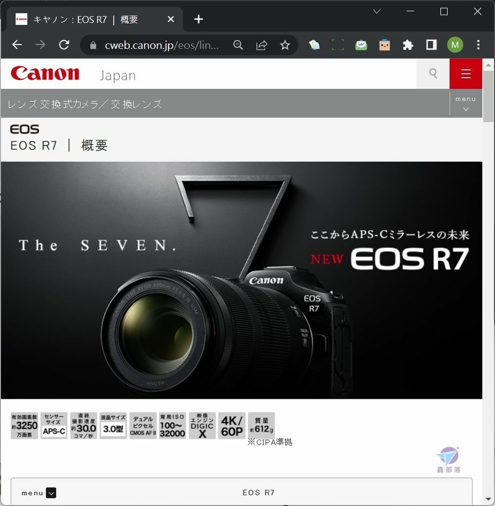The height and width of the screenshot is (506, 495).
Task: Click the scrollbar up arrow
Action: [488, 65]
